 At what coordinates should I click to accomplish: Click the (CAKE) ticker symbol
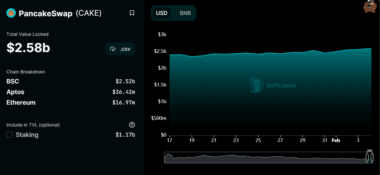tap(89, 13)
